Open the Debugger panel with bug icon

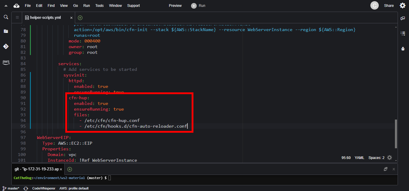coord(403,48)
